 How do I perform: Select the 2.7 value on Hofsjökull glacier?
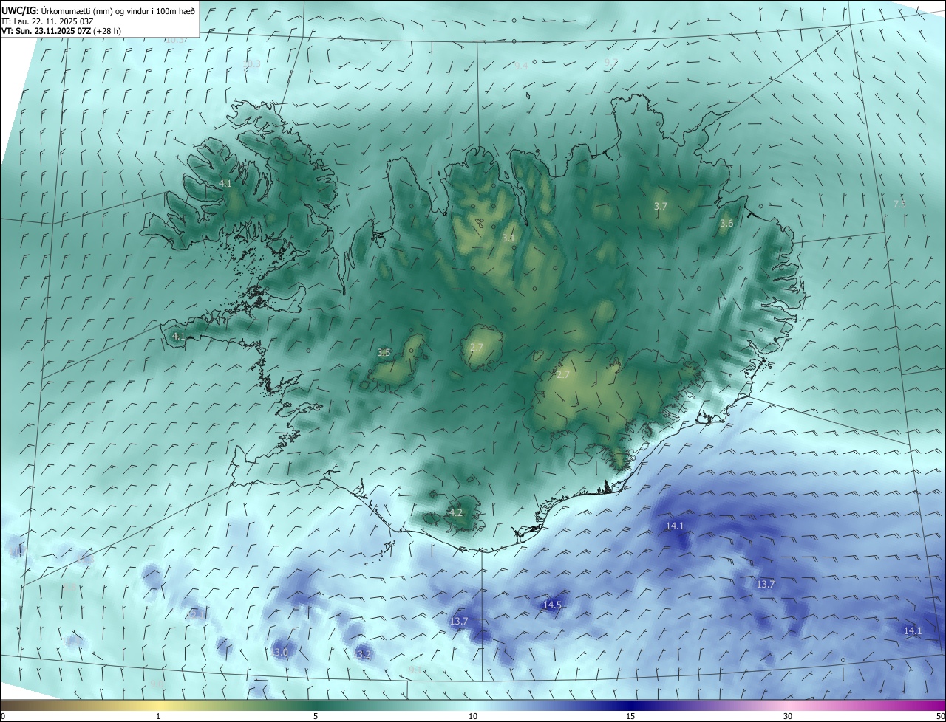477,347
